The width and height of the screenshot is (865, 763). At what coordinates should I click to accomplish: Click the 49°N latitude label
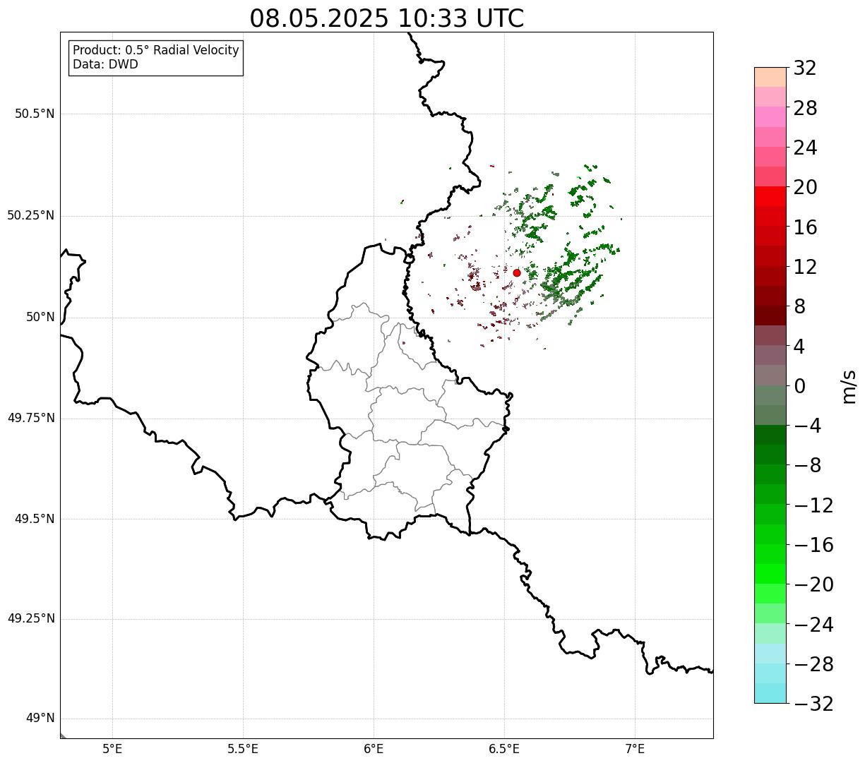(40, 719)
